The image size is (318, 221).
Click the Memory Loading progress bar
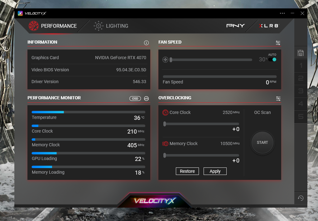pyautogui.click(x=89, y=167)
